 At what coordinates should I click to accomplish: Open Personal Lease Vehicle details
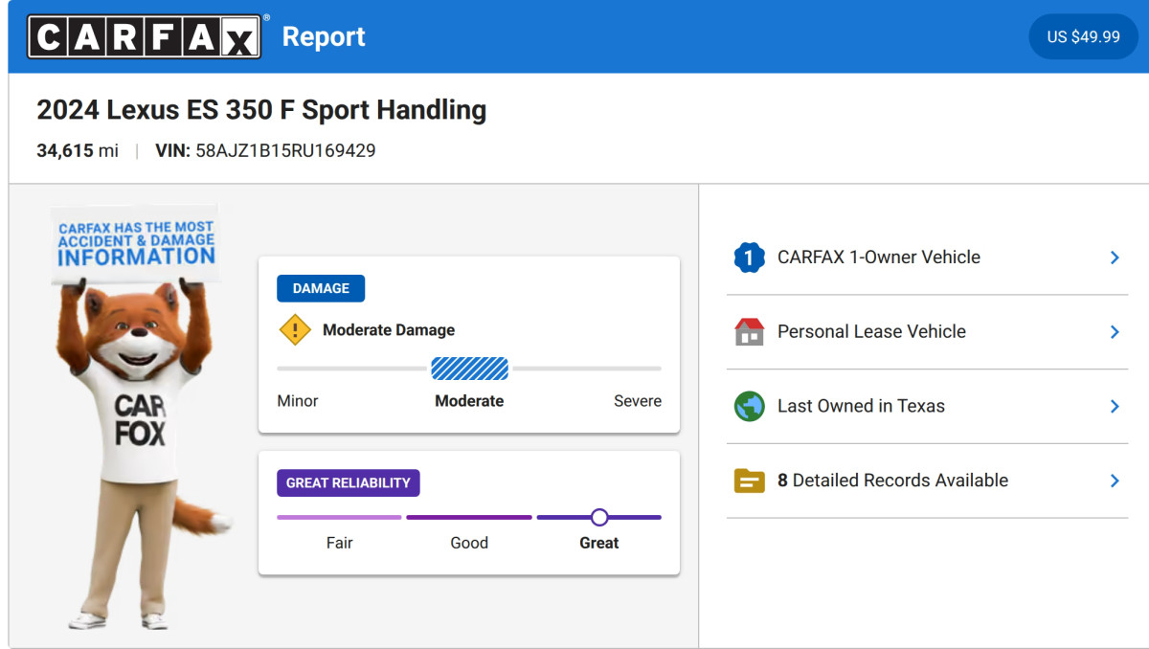tap(927, 332)
